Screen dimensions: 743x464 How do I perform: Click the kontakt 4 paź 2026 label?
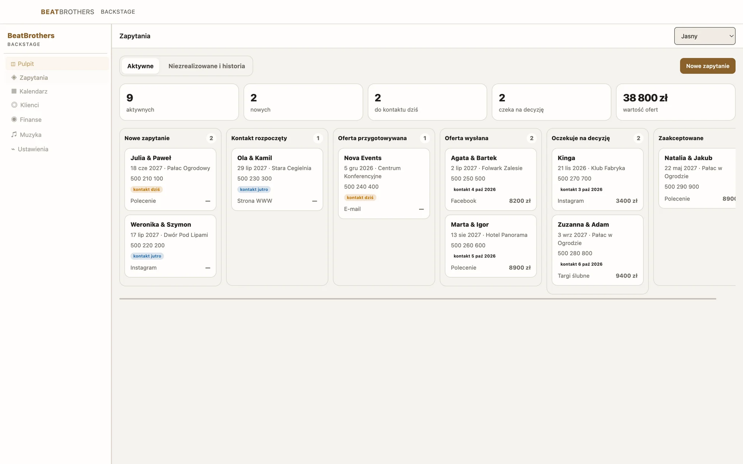[474, 189]
